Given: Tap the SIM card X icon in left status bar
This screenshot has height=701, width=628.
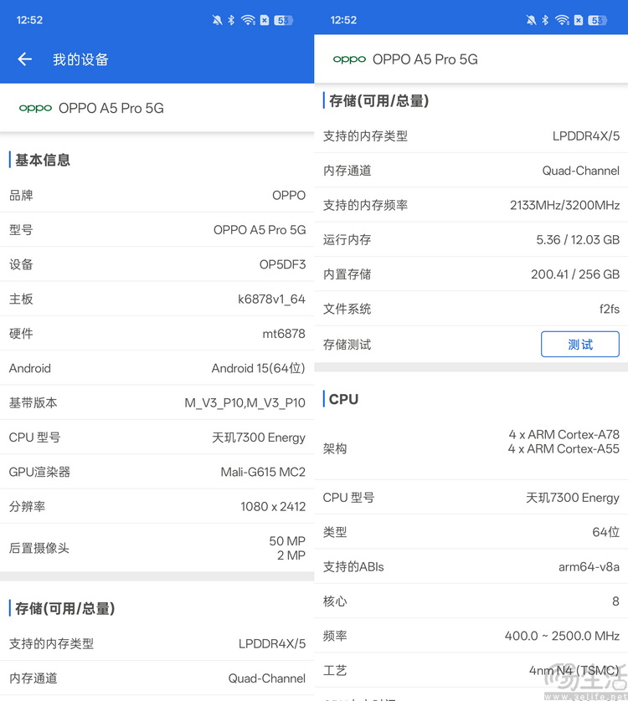Looking at the screenshot, I should tap(265, 20).
